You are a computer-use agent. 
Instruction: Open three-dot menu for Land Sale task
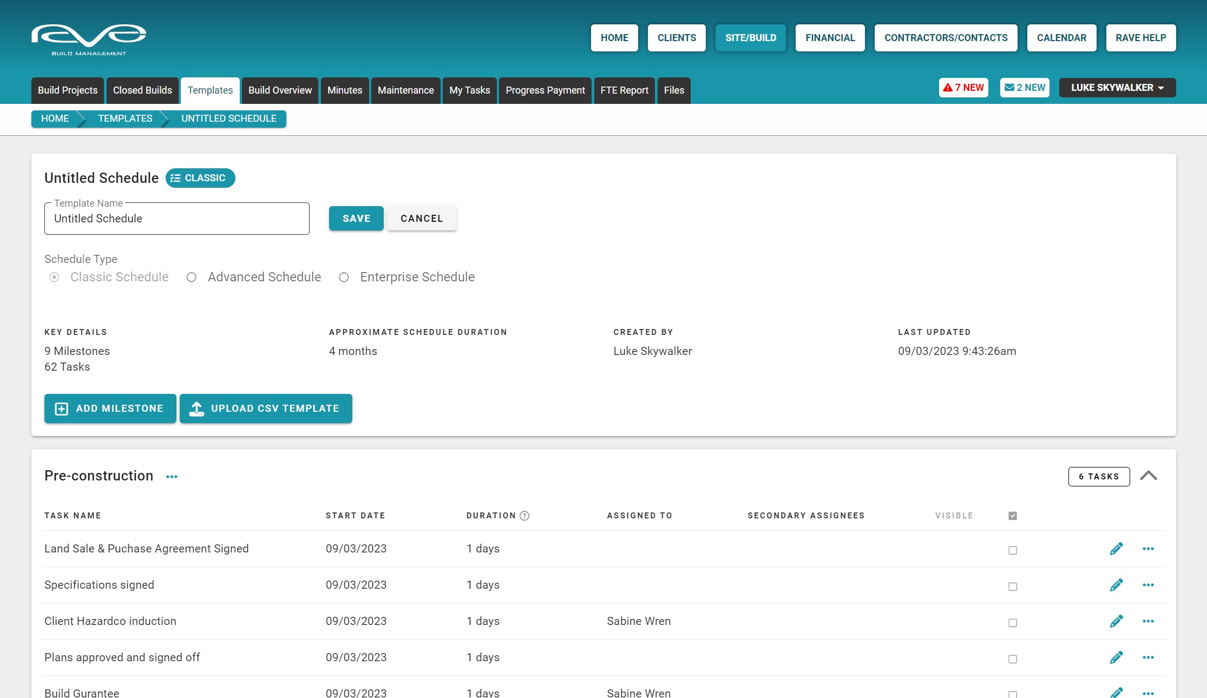1148,549
